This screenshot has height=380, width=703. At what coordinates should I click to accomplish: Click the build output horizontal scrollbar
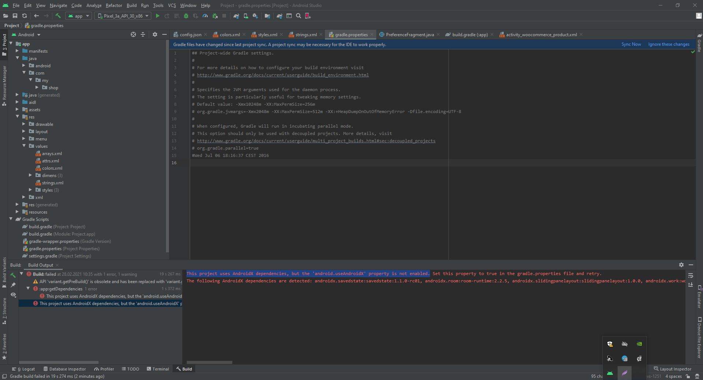pyautogui.click(x=210, y=362)
